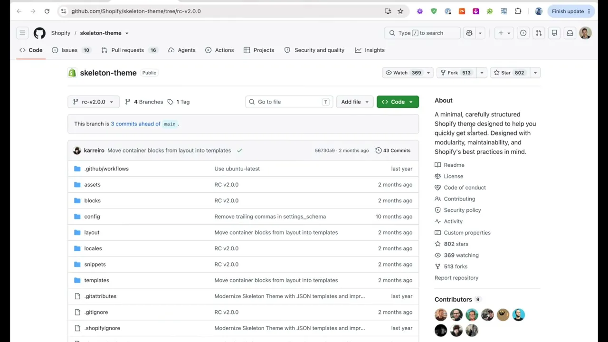Viewport: 608px width, 342px height.
Task: Click the install app icon in address bar
Action: pos(388,11)
